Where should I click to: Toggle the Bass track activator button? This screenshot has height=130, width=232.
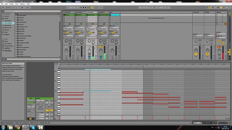tap(112, 54)
